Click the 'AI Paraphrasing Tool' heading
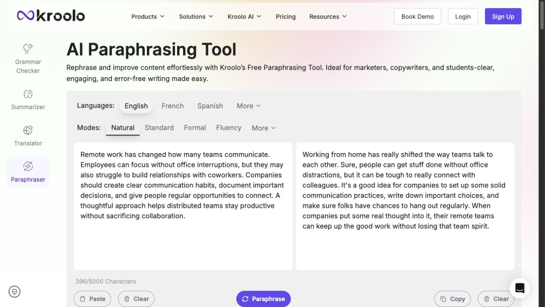 pos(151,50)
